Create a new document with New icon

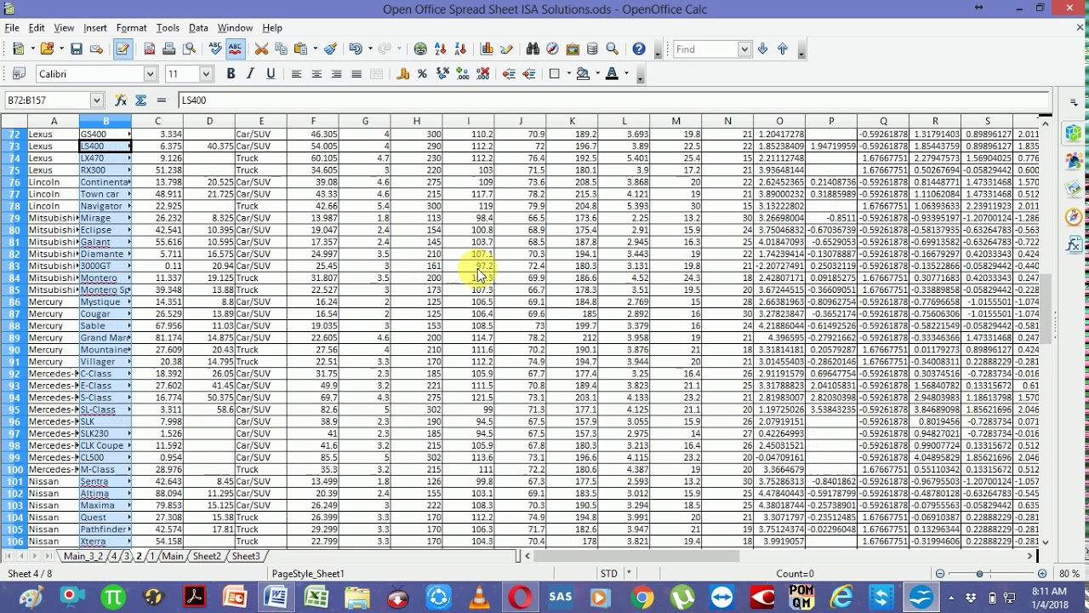point(18,49)
